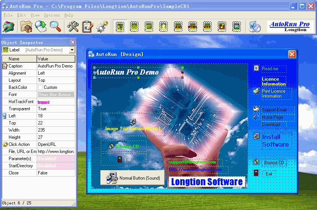Click the HotTrackFont value Impact
Image resolution: width=317 pixels, height=210 pixels.
[x=56, y=102]
